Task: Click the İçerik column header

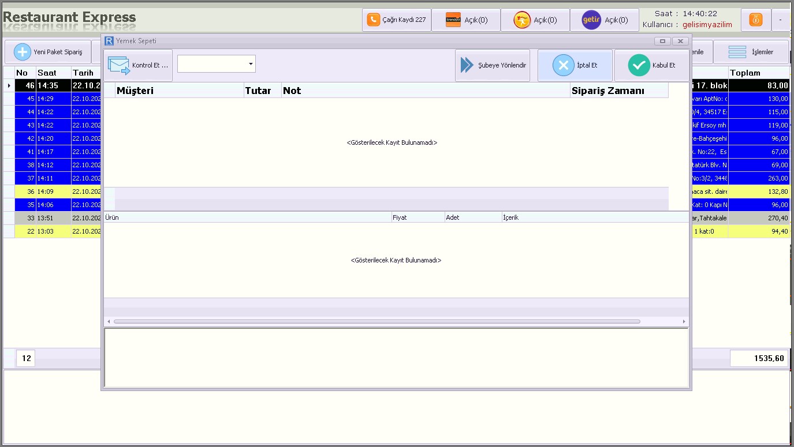Action: [595, 217]
